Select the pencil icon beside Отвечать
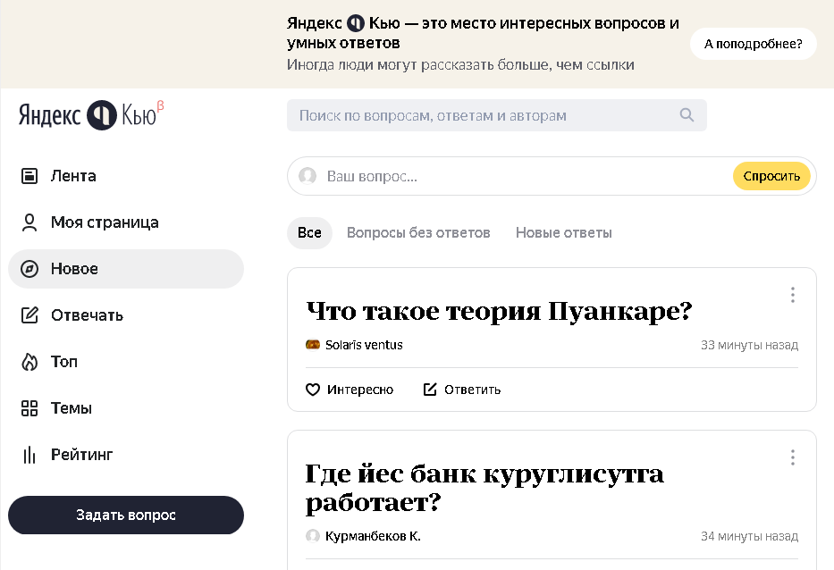 click(x=28, y=314)
